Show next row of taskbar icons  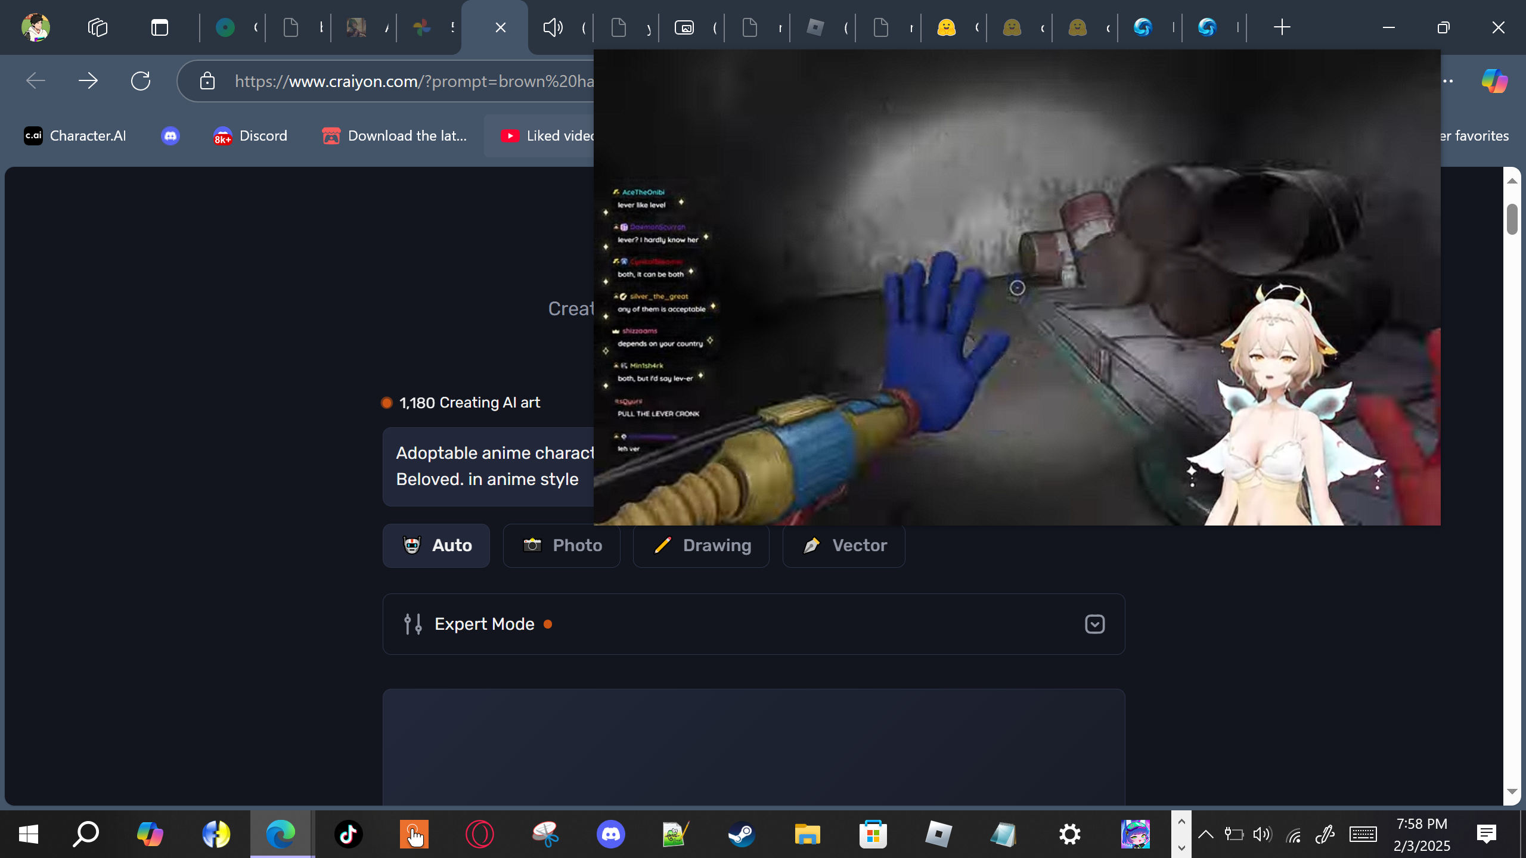[1181, 847]
